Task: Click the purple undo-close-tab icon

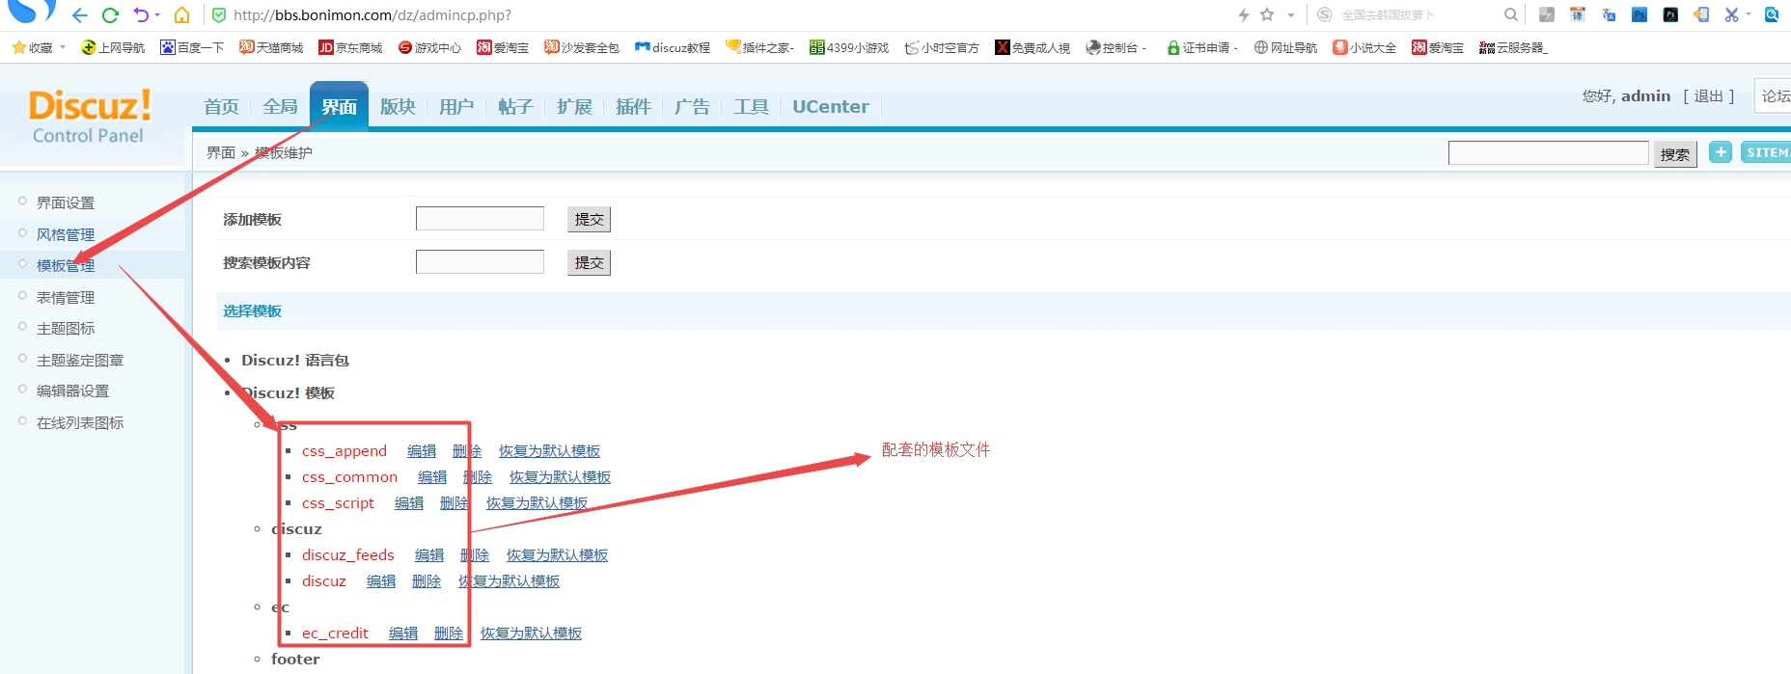Action: [x=142, y=14]
